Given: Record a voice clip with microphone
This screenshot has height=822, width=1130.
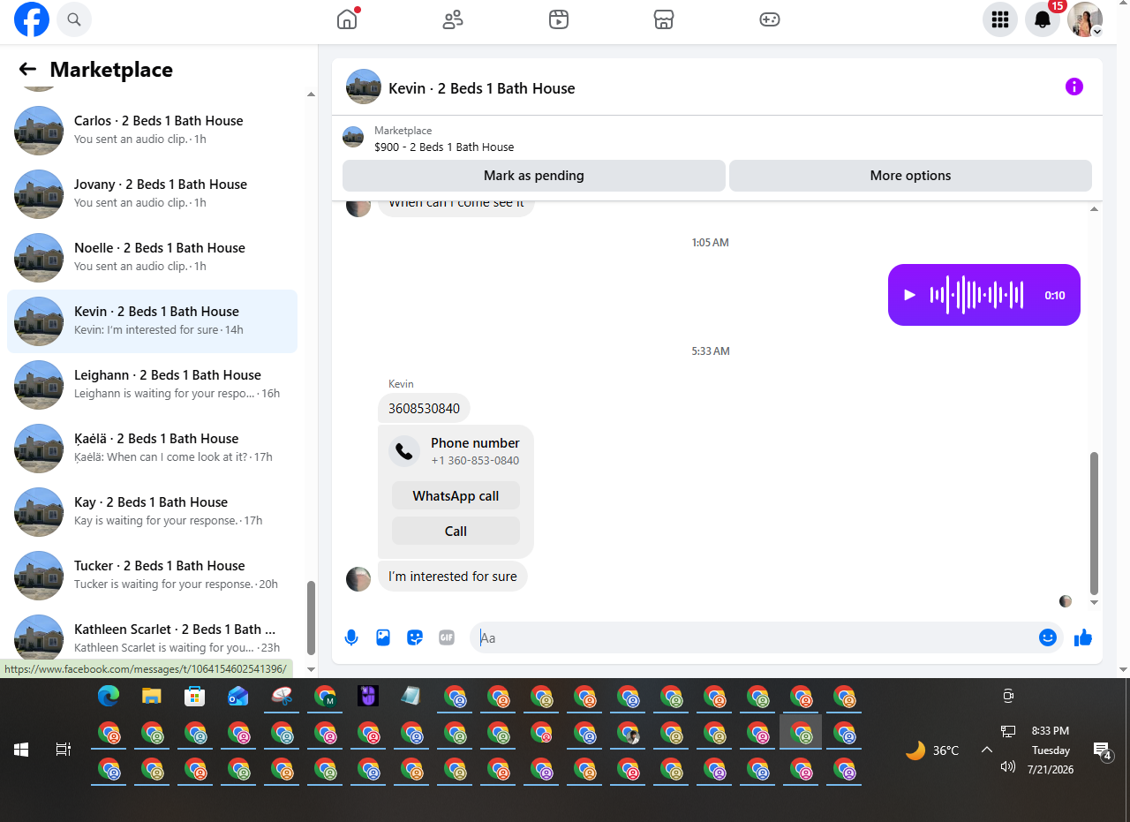Looking at the screenshot, I should pyautogui.click(x=351, y=637).
